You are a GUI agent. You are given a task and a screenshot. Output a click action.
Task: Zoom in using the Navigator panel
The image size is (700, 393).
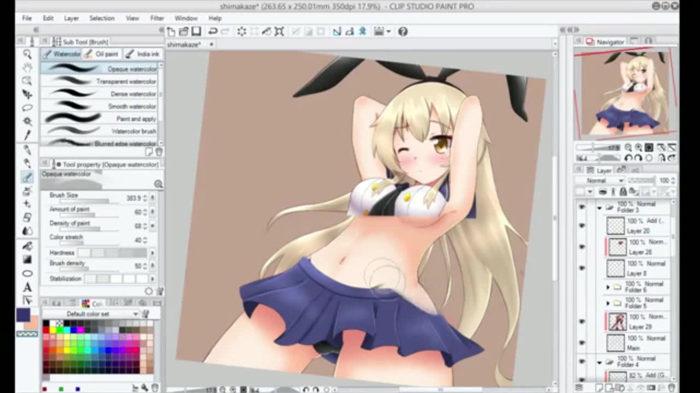pos(638,148)
